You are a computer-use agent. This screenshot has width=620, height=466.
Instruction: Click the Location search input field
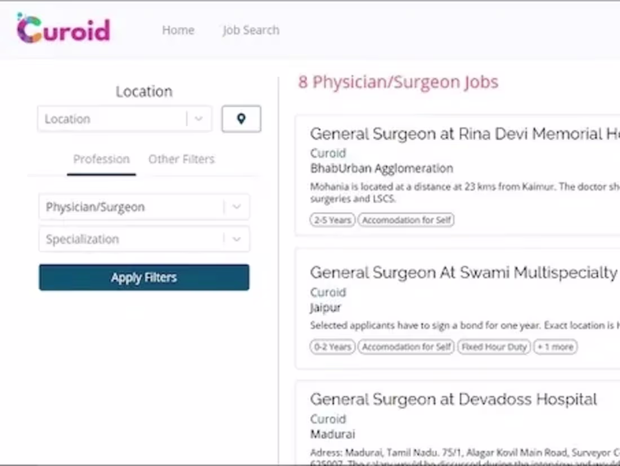pos(113,119)
